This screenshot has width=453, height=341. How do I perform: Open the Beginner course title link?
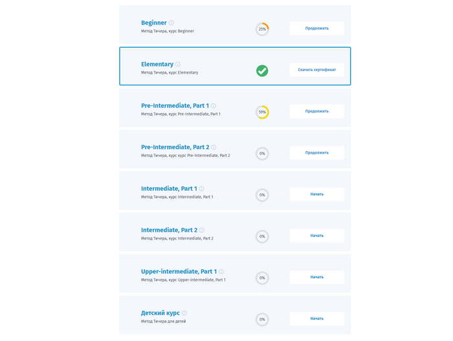pos(154,23)
